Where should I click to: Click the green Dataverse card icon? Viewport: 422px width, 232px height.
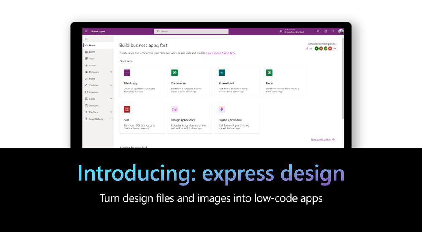(x=174, y=73)
